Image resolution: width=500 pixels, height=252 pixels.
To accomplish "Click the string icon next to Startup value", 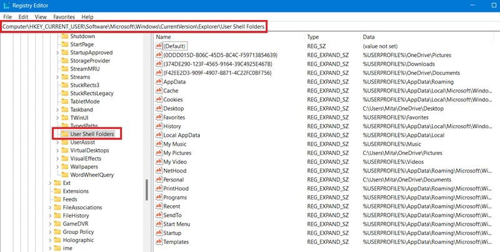I will coord(159,233).
